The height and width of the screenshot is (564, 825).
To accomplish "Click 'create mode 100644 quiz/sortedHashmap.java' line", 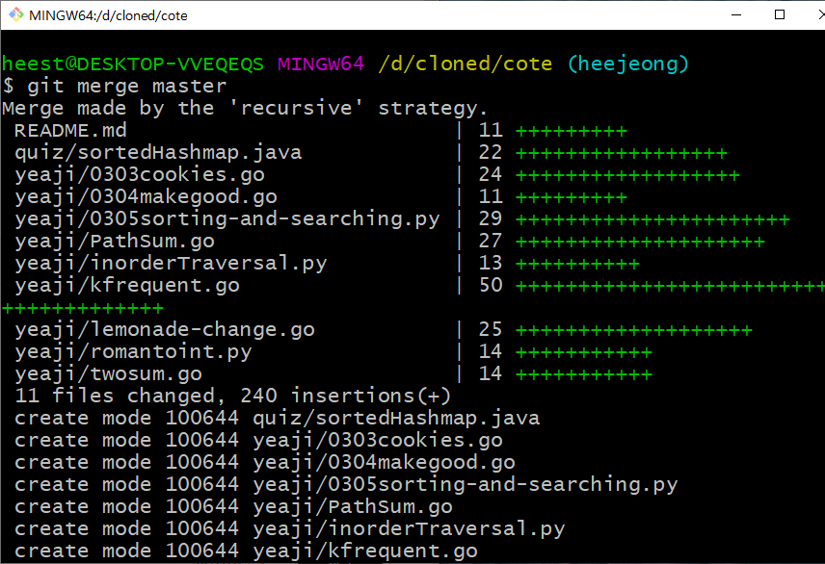I will [277, 418].
